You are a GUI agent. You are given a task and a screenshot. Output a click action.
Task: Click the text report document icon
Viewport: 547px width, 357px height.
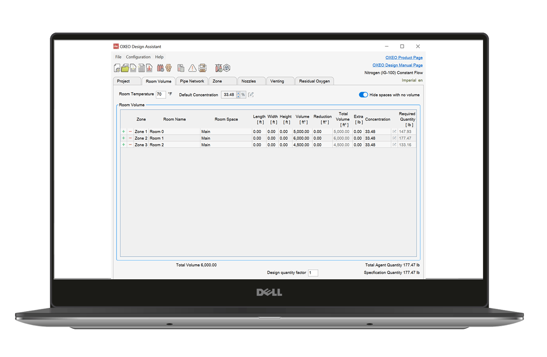[x=141, y=68]
